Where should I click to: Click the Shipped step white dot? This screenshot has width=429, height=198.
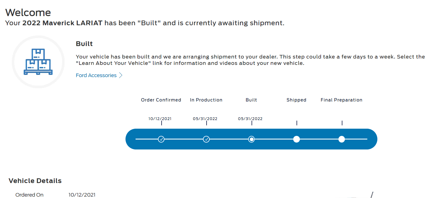click(x=297, y=139)
